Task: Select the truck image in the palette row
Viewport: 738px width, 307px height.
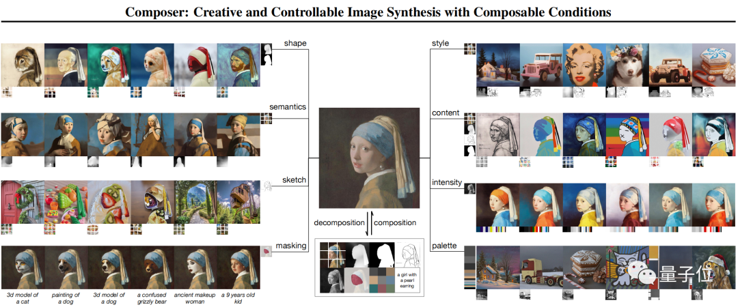Action: click(541, 267)
